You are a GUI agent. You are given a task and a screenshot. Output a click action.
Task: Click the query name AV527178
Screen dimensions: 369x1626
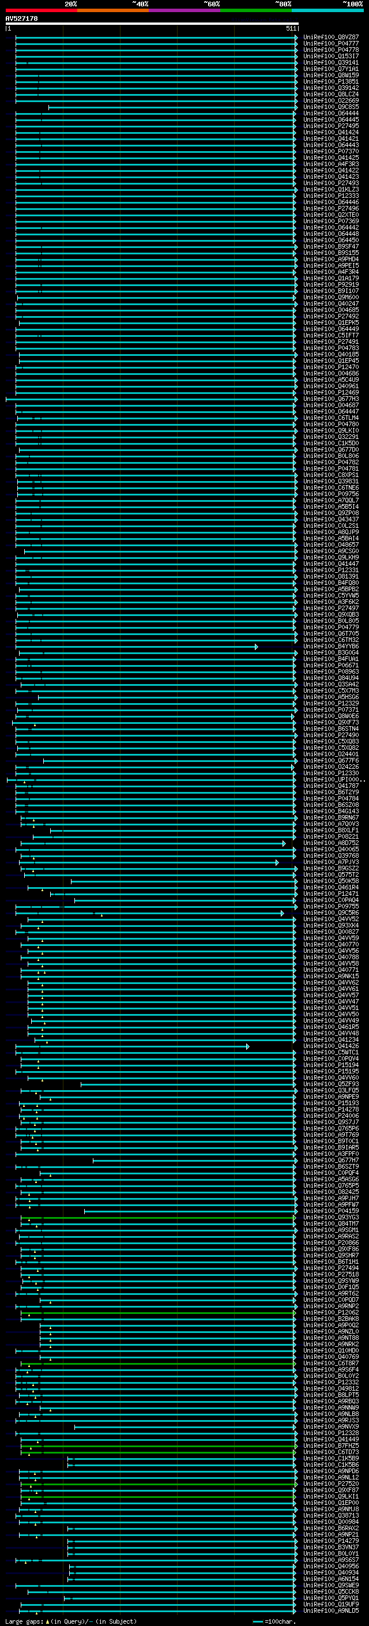point(21,18)
